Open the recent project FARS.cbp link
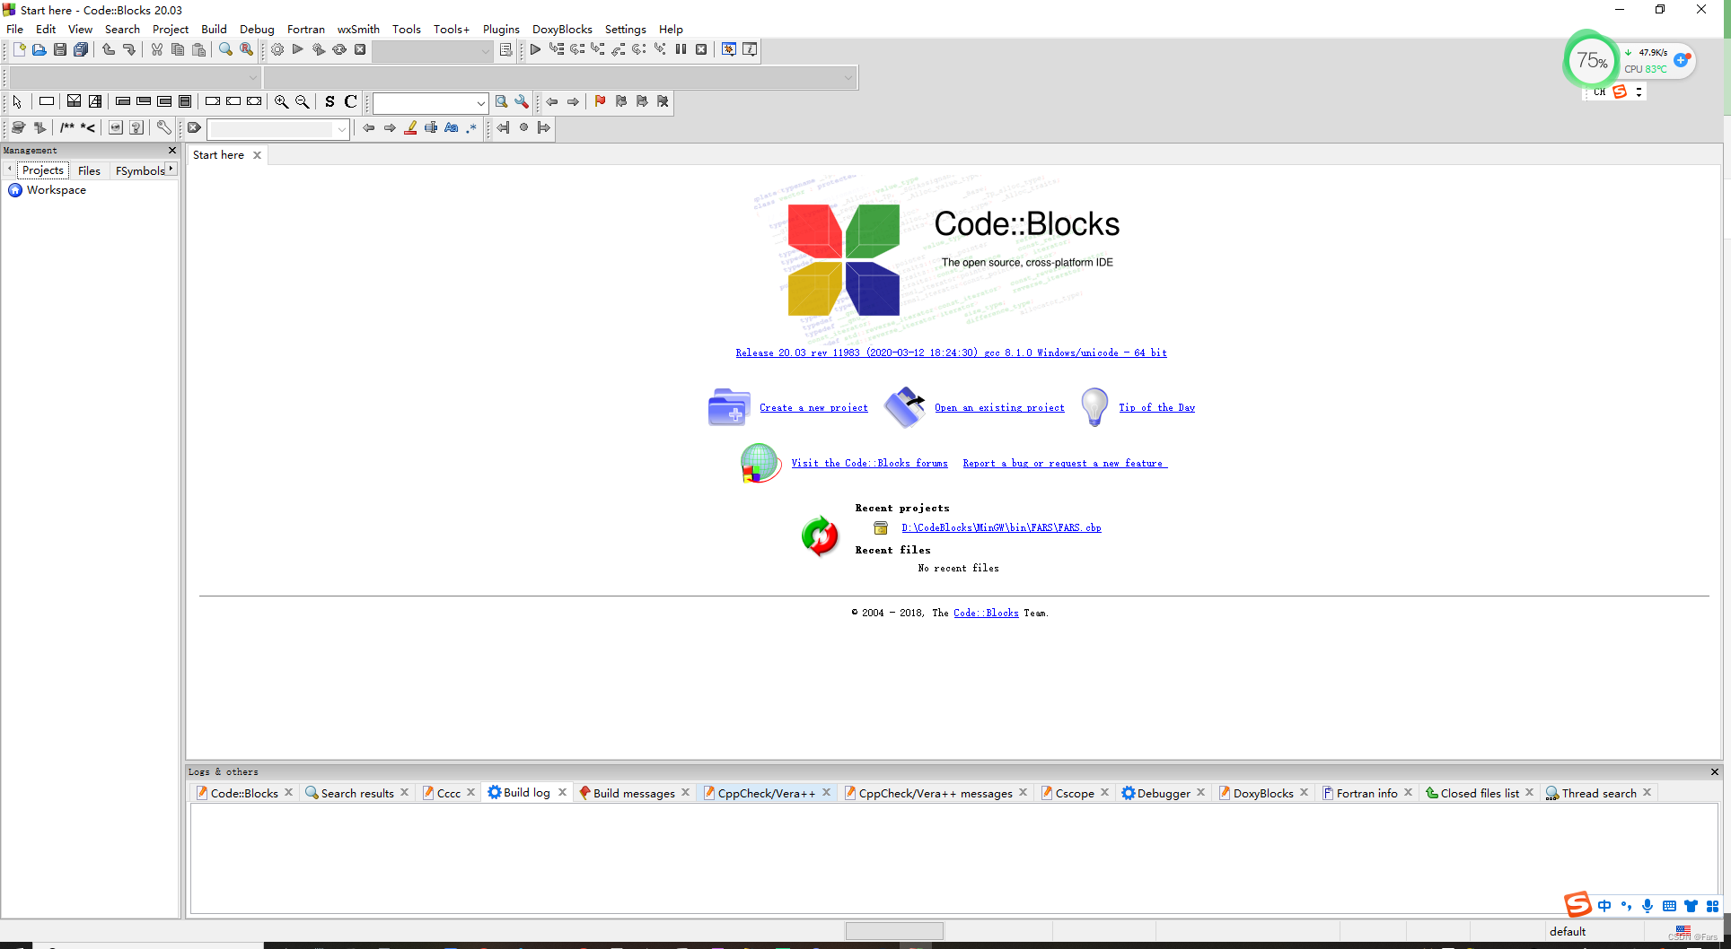Image resolution: width=1731 pixels, height=949 pixels. click(x=1001, y=528)
